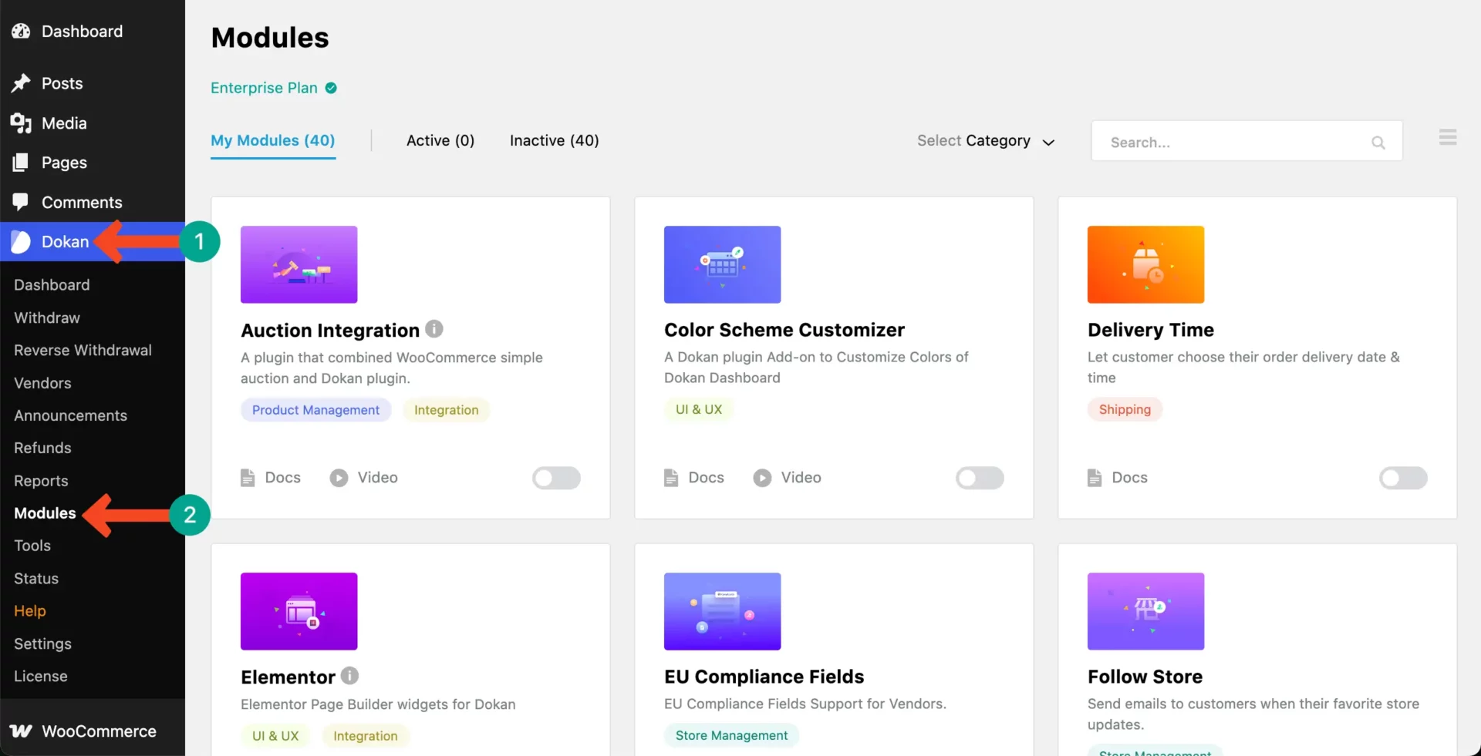Screen dimensions: 1481x756
Task: Go to Vendors in Dokan menu
Action: (x=42, y=383)
